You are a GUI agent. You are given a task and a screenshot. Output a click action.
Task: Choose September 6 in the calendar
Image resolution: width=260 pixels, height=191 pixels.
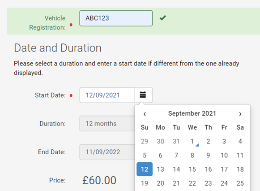(x=160, y=155)
